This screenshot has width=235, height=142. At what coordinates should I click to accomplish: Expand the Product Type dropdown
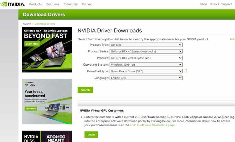click(146, 45)
